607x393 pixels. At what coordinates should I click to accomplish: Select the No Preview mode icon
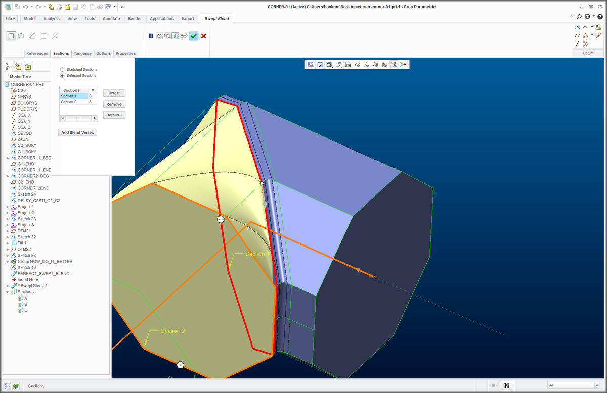point(159,36)
